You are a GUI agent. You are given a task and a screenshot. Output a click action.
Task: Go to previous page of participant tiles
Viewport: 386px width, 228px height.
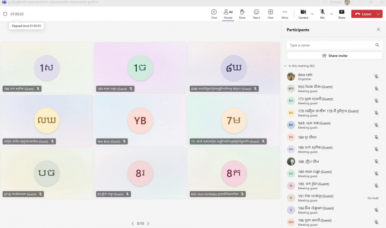(x=132, y=224)
